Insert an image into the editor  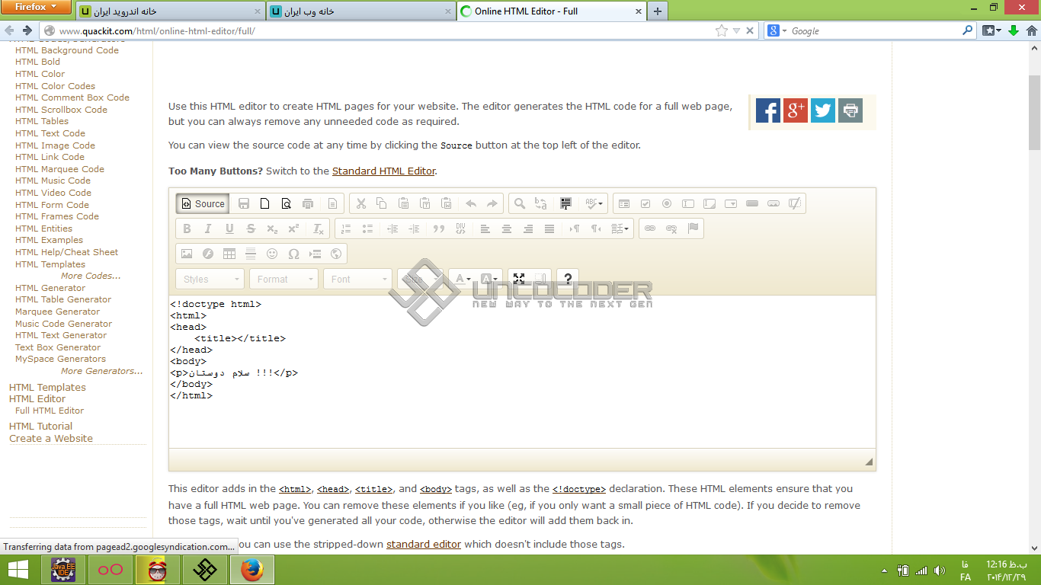(187, 254)
